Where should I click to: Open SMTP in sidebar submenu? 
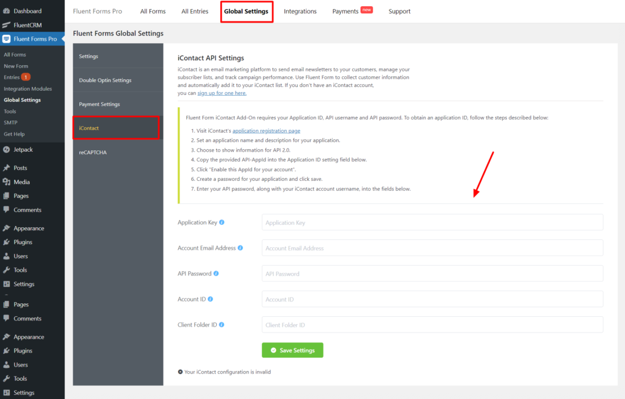[11, 122]
